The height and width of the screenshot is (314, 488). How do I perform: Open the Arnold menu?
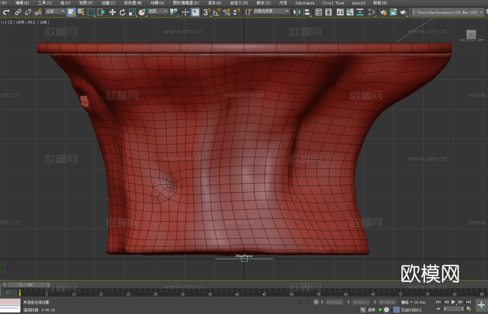(x=358, y=3)
